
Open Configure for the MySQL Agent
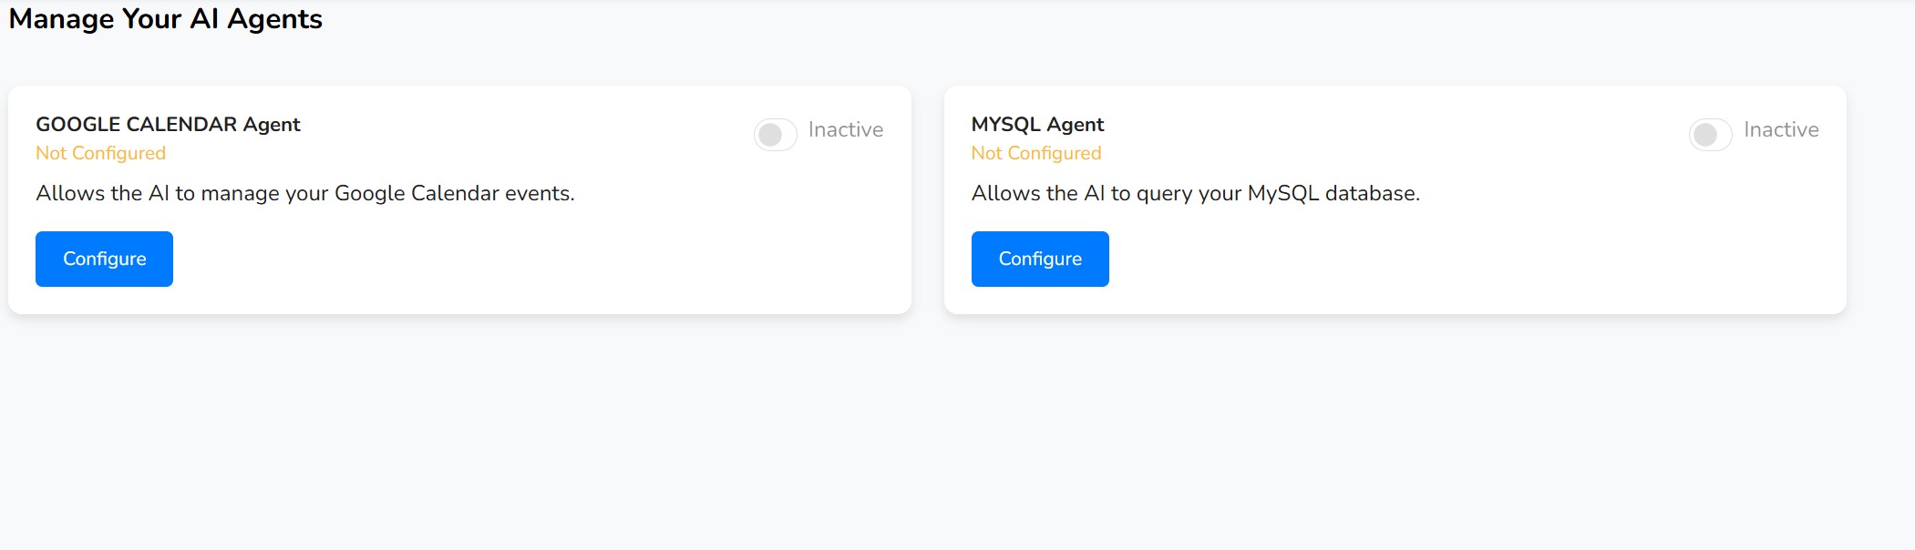point(1040,259)
